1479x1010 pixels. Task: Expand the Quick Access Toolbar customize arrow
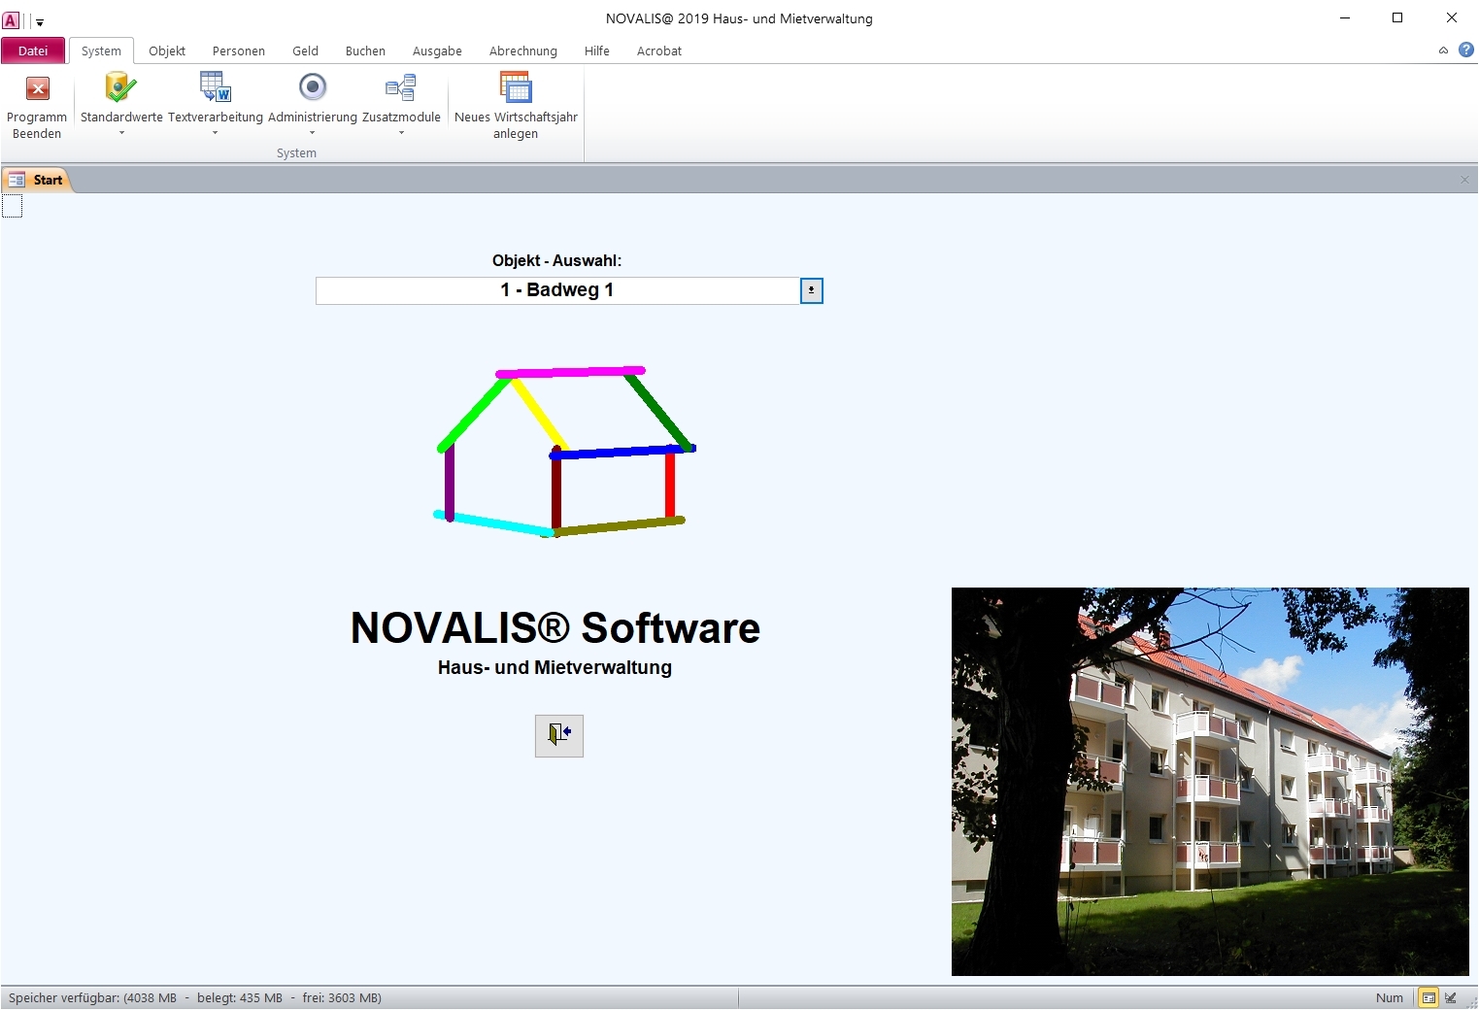click(x=40, y=21)
